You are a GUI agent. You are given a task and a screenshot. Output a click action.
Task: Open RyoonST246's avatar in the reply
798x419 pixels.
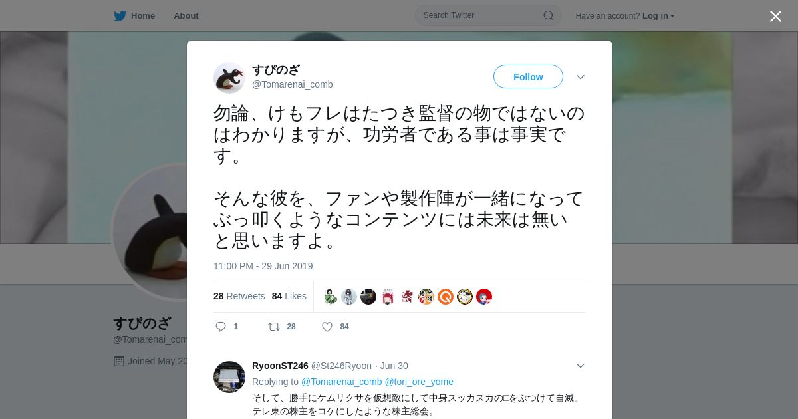point(229,377)
